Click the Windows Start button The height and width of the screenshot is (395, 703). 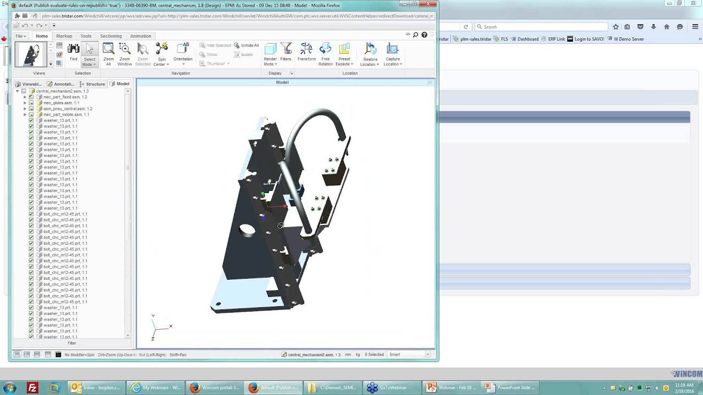pyautogui.click(x=9, y=388)
